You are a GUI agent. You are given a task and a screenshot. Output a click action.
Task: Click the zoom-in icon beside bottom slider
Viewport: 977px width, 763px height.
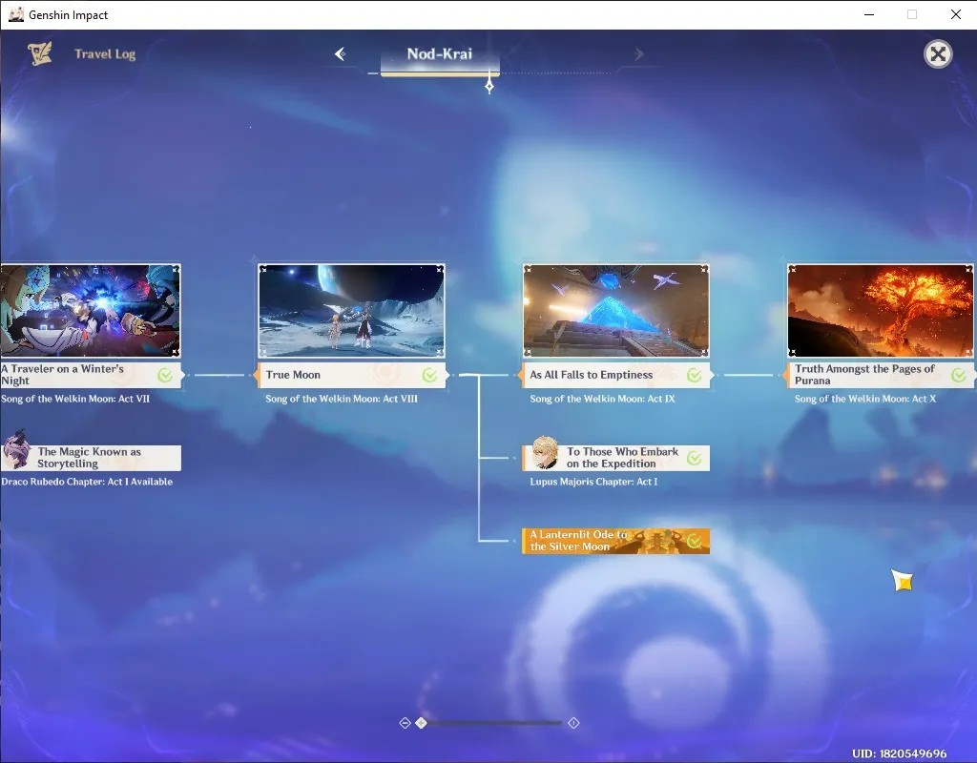click(x=573, y=723)
